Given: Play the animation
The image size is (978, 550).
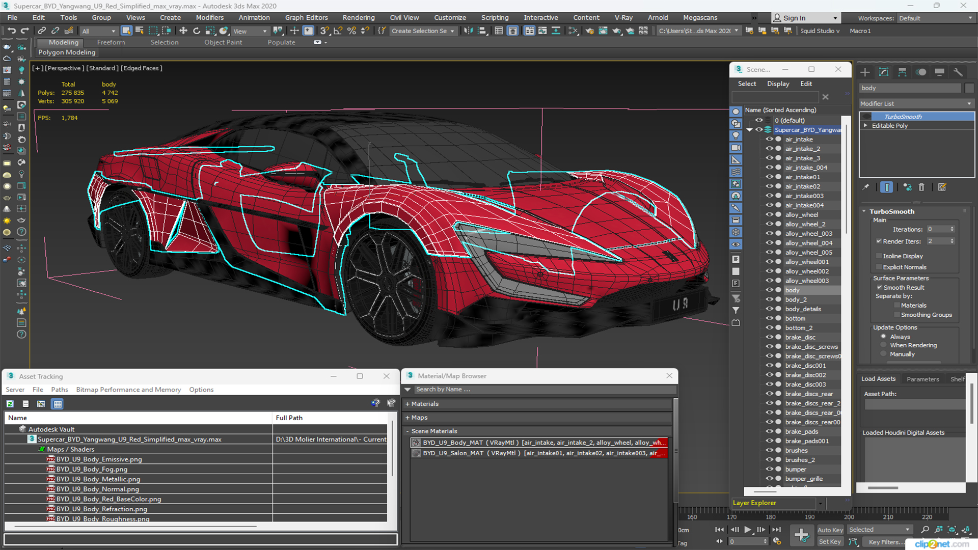Looking at the screenshot, I should (x=747, y=530).
